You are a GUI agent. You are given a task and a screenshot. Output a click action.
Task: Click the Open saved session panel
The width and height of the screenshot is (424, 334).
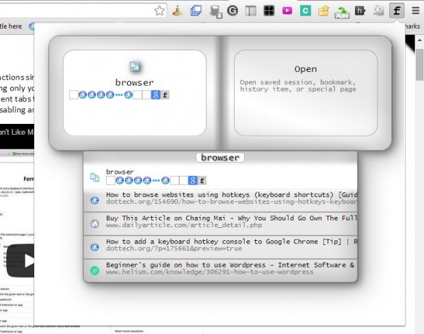[305, 92]
